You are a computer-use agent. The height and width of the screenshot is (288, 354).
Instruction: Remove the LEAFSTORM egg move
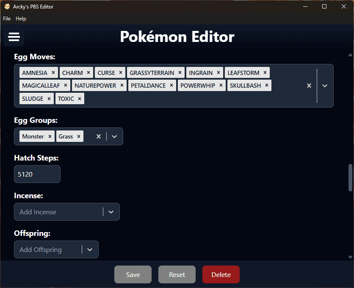tap(265, 72)
